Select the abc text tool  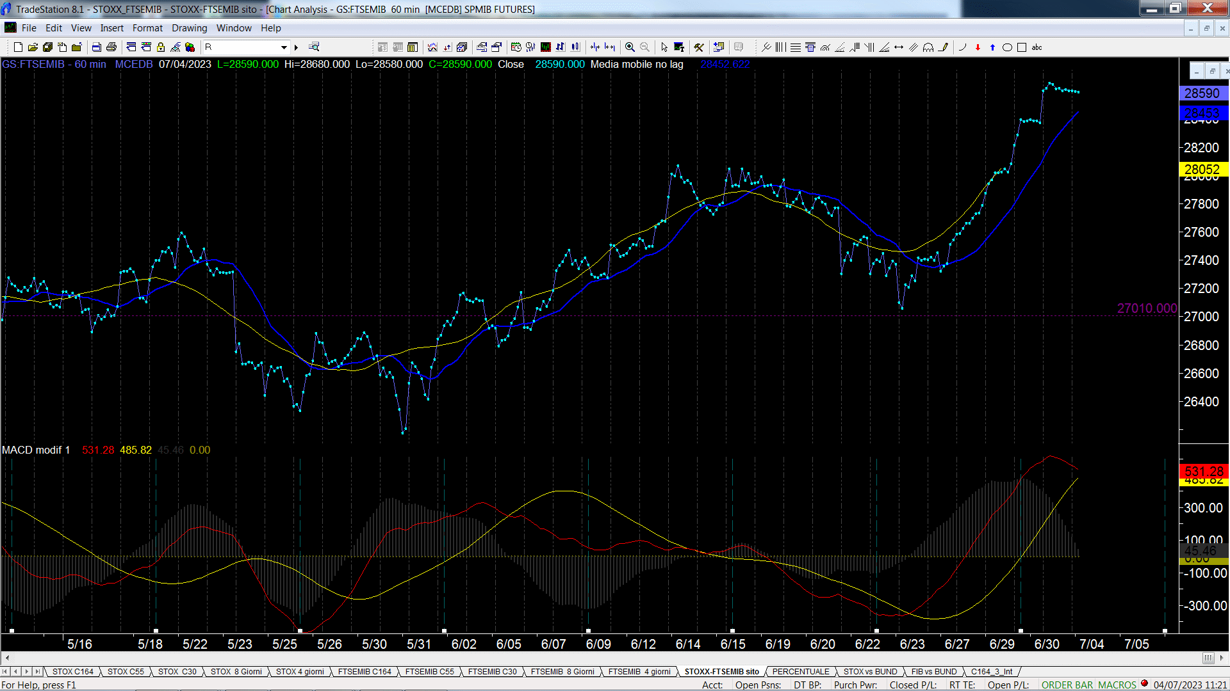click(1037, 47)
